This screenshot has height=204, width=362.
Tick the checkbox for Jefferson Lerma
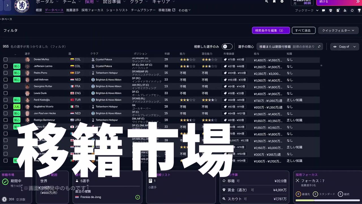coord(5,66)
